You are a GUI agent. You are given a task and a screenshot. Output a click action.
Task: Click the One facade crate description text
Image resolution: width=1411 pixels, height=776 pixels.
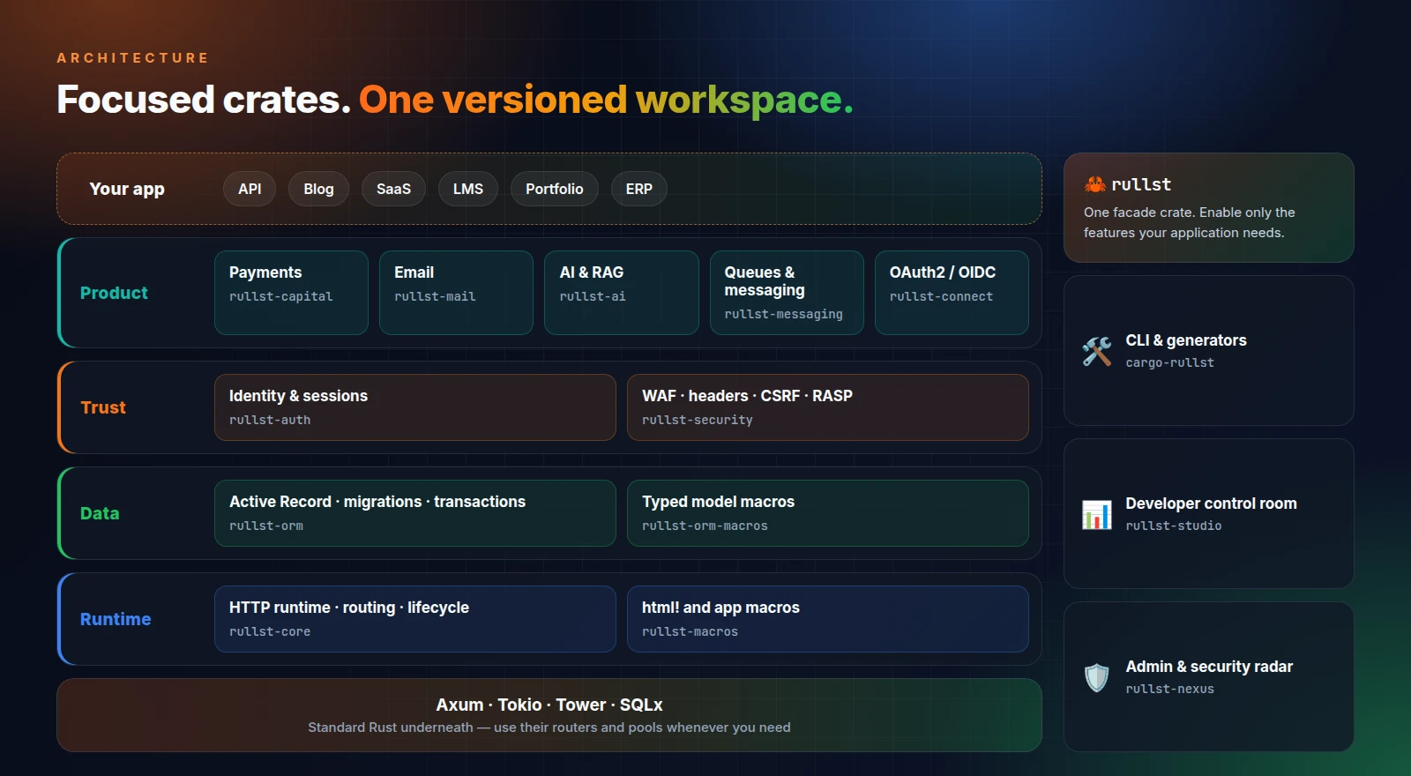[x=1190, y=222]
